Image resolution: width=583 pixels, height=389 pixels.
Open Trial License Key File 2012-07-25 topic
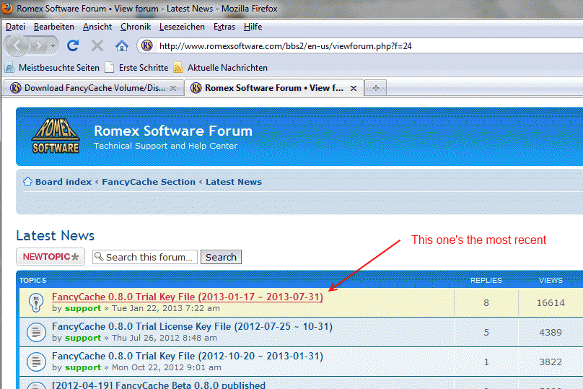(192, 326)
